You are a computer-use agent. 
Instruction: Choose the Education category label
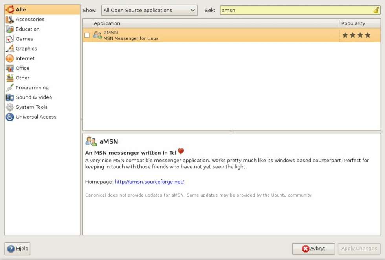(x=28, y=29)
